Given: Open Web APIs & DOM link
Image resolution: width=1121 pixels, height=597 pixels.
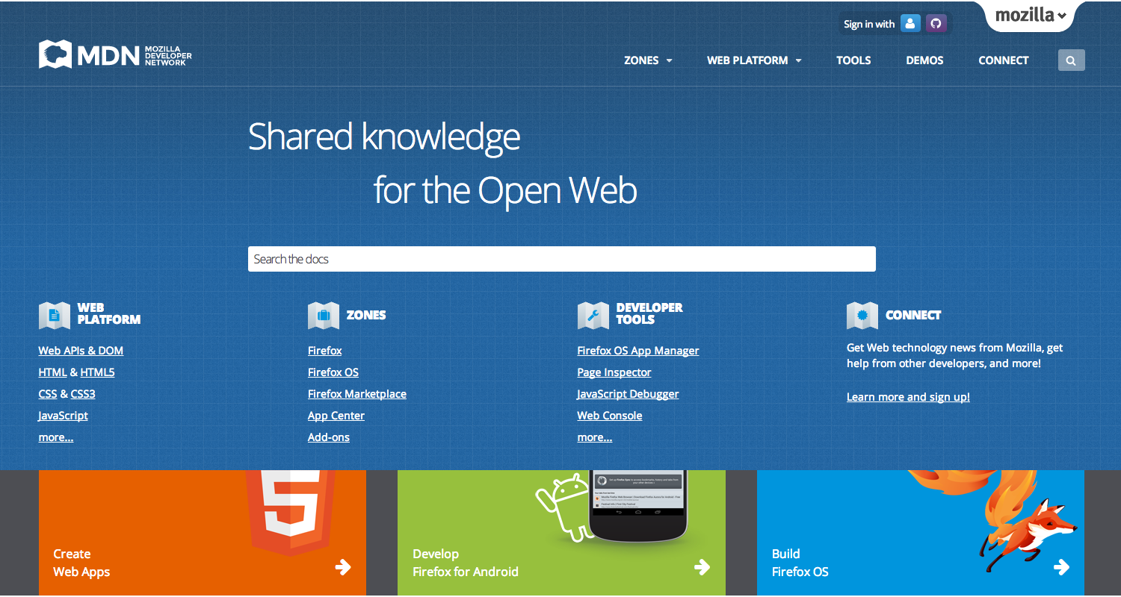Looking at the screenshot, I should click(81, 351).
